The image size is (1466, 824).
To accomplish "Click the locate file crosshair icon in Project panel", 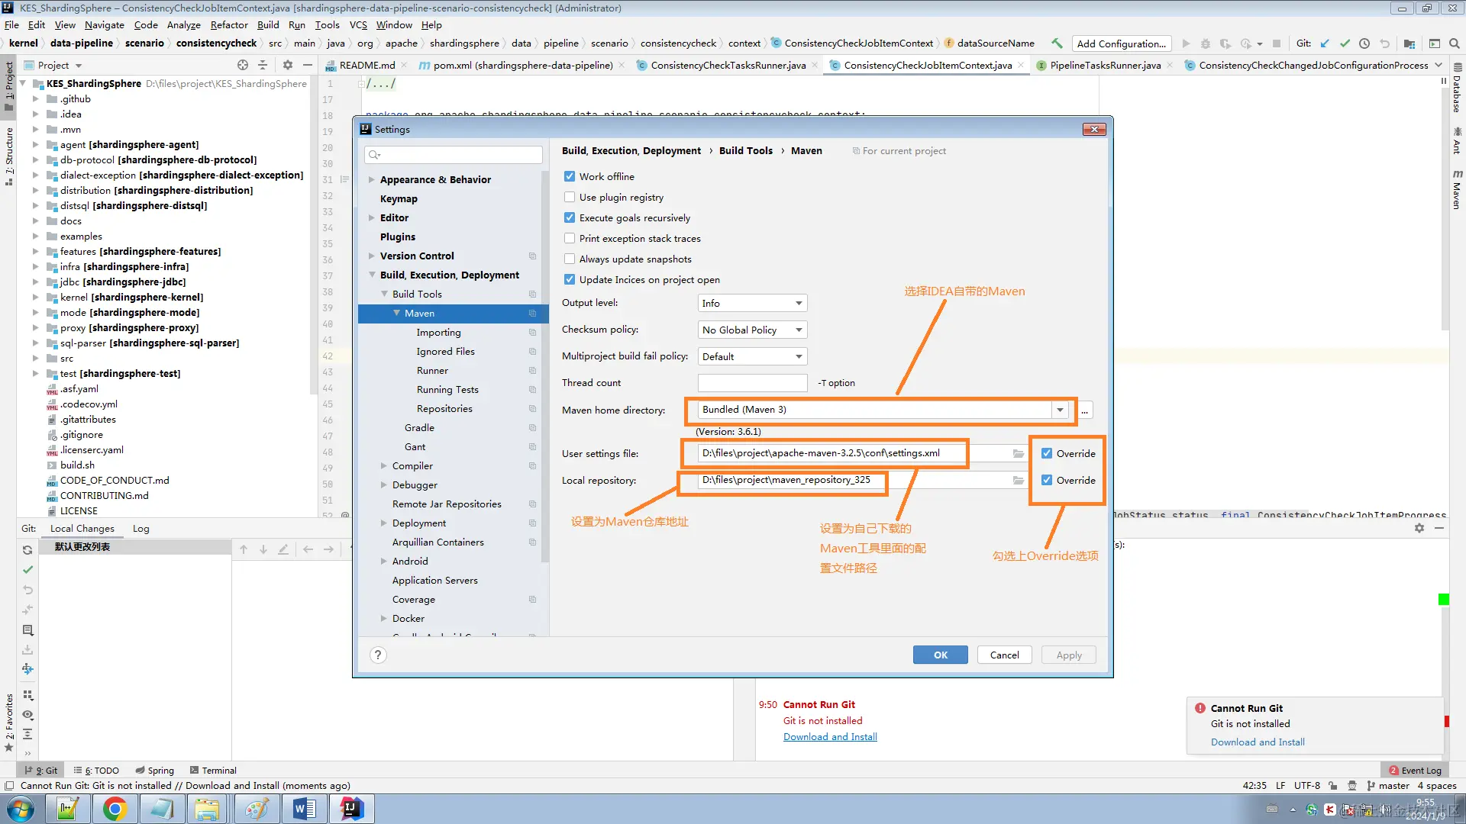I will tap(243, 65).
